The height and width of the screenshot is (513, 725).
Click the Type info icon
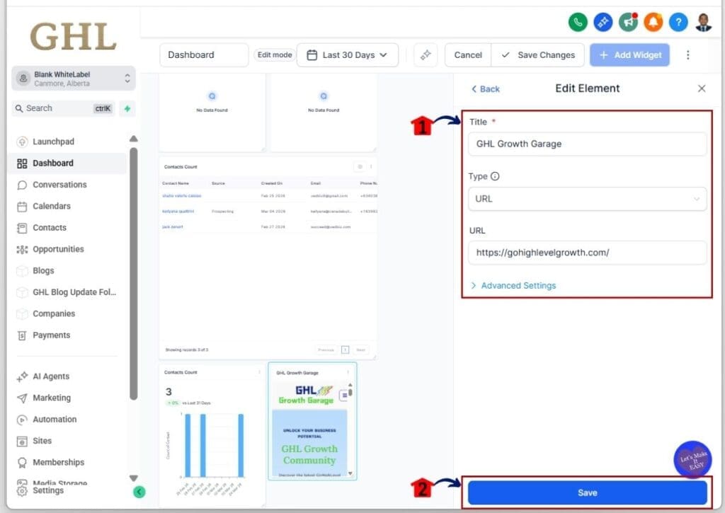495,176
